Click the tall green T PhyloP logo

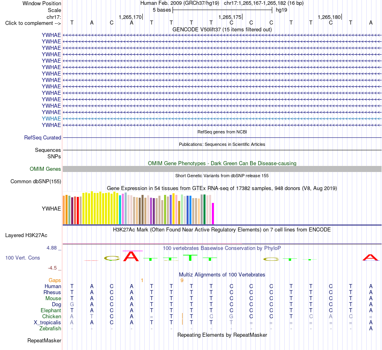coord(190,258)
